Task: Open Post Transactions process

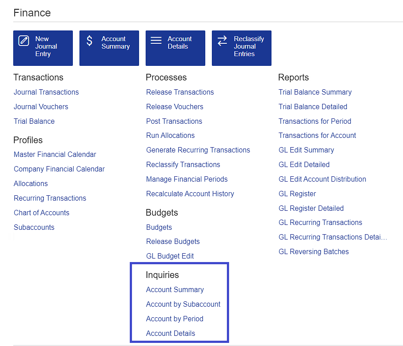Action: point(174,121)
